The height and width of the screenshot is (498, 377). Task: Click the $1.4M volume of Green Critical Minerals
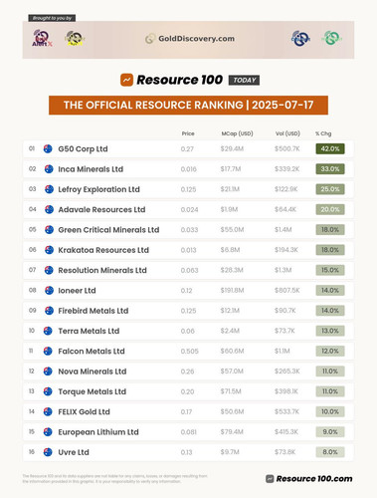pos(283,230)
